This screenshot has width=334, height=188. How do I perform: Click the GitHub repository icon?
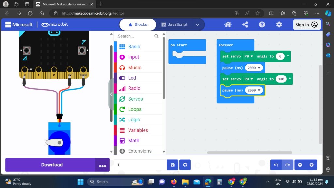click(x=185, y=165)
